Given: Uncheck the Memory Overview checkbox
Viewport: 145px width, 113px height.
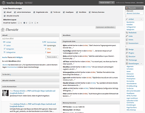Looking at the screenshot, I should (90, 12).
